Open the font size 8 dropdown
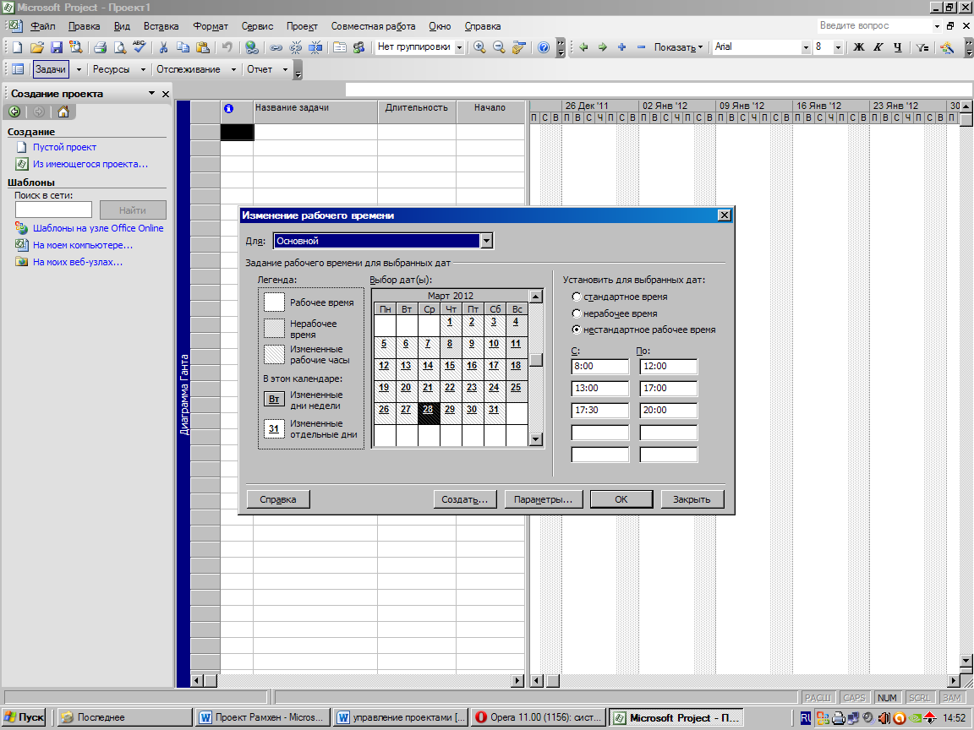Viewport: 974px width, 730px height. (838, 48)
